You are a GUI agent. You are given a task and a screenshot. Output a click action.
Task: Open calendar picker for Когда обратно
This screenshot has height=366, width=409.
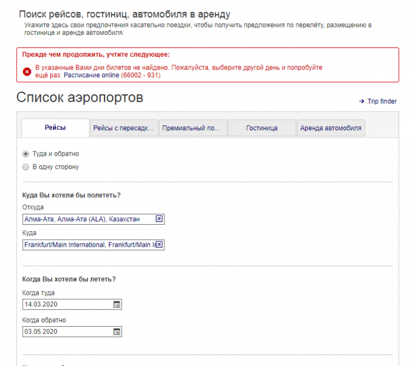point(117,332)
